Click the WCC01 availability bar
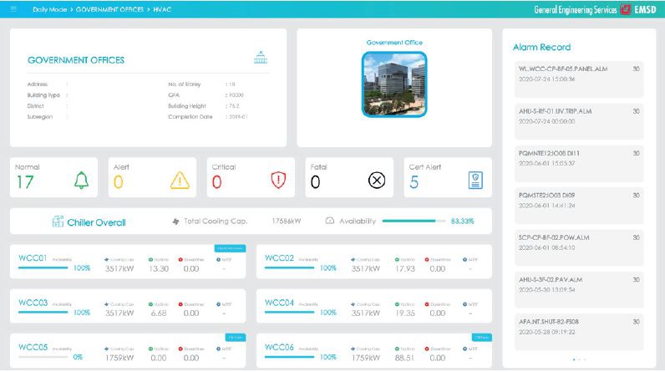665x372 pixels. pyautogui.click(x=43, y=268)
